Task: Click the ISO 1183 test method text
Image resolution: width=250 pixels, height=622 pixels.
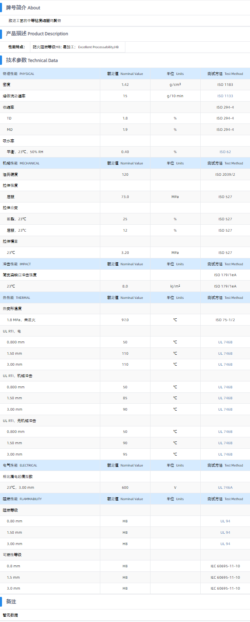Action: (x=225, y=85)
